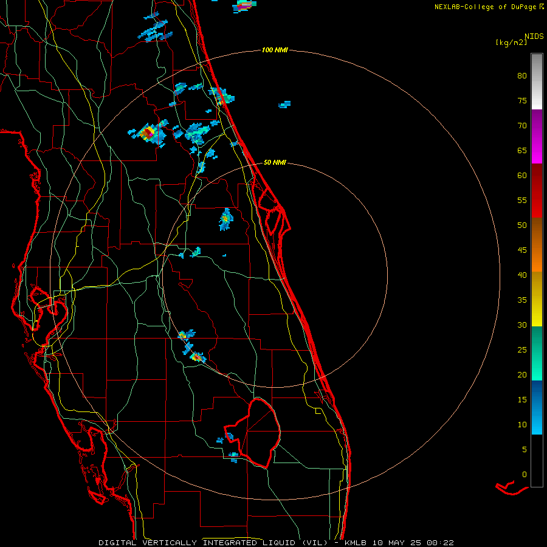Click the 60 value on the VIL scale
The width and height of the screenshot is (547, 547).
pos(522,175)
